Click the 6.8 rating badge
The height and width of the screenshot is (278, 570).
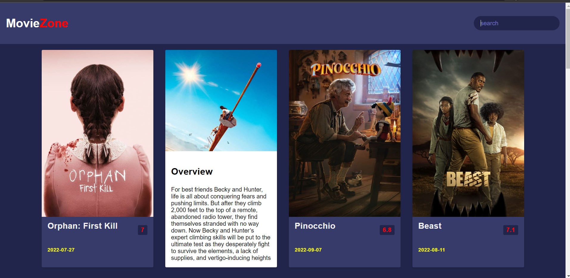coord(387,230)
